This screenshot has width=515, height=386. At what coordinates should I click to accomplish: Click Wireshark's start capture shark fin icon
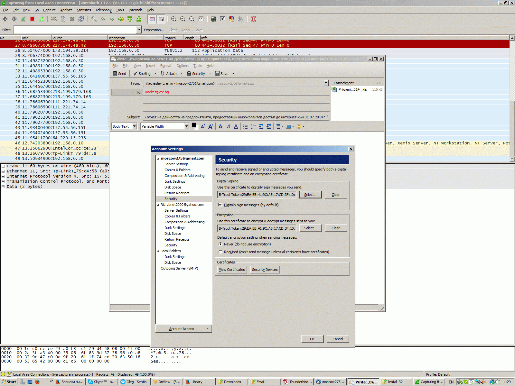(x=23, y=19)
